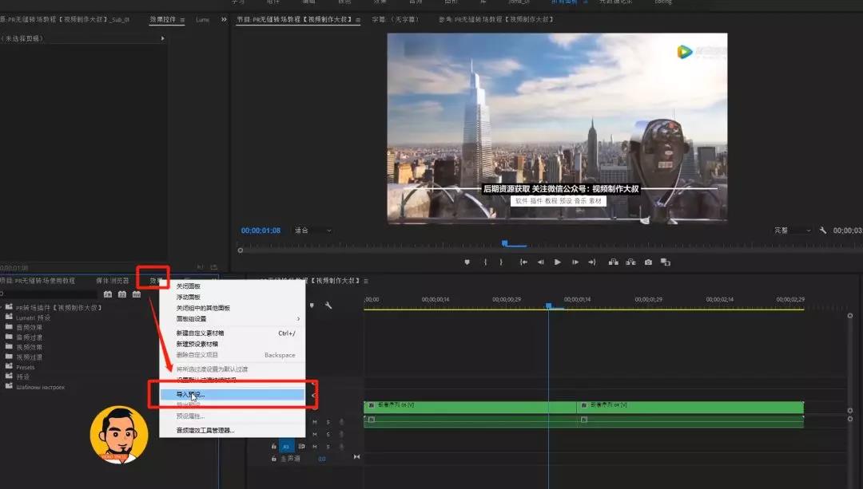Mute the middle audio track above A3

point(315,434)
